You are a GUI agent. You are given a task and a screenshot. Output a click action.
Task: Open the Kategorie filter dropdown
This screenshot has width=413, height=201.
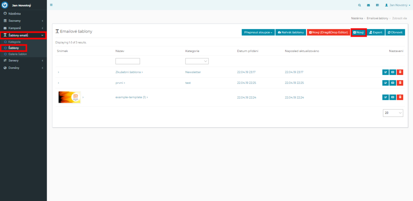[197, 61]
